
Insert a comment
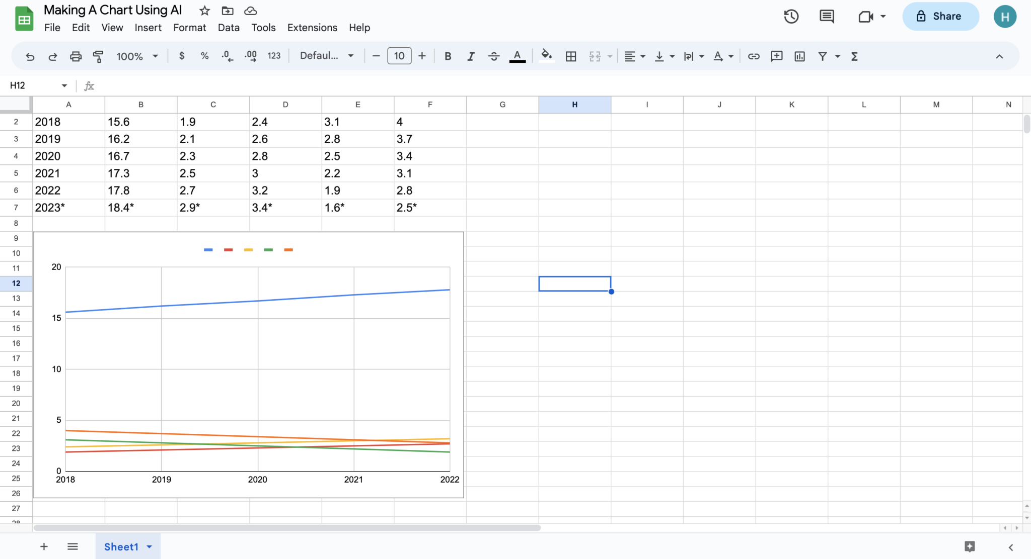[777, 56]
